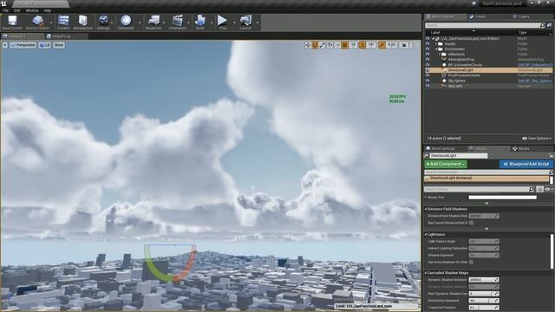Toggle scale snapping icon in viewport toolbar
The width and height of the screenshot is (555, 312).
(x=382, y=45)
